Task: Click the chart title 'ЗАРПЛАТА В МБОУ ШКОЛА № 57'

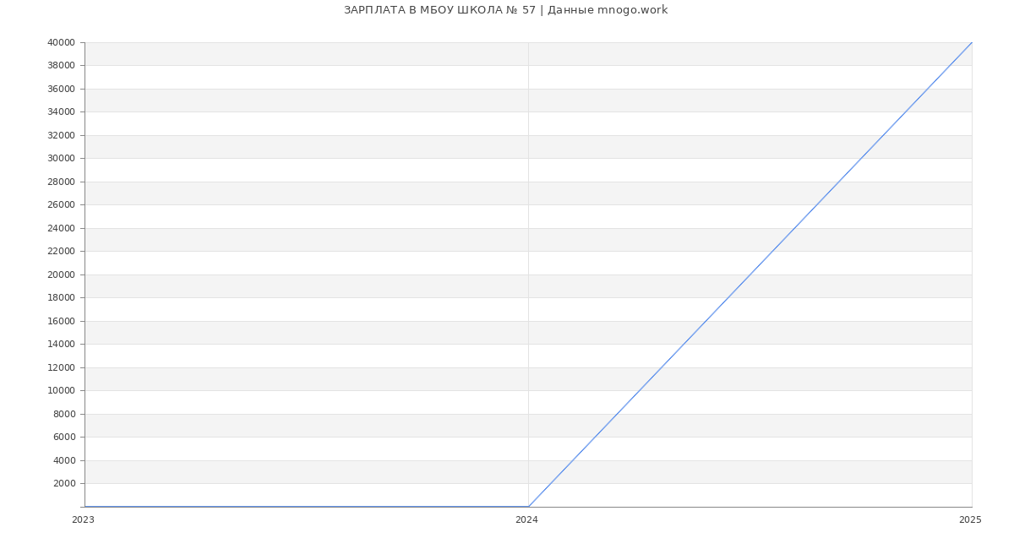Action: pos(439,10)
